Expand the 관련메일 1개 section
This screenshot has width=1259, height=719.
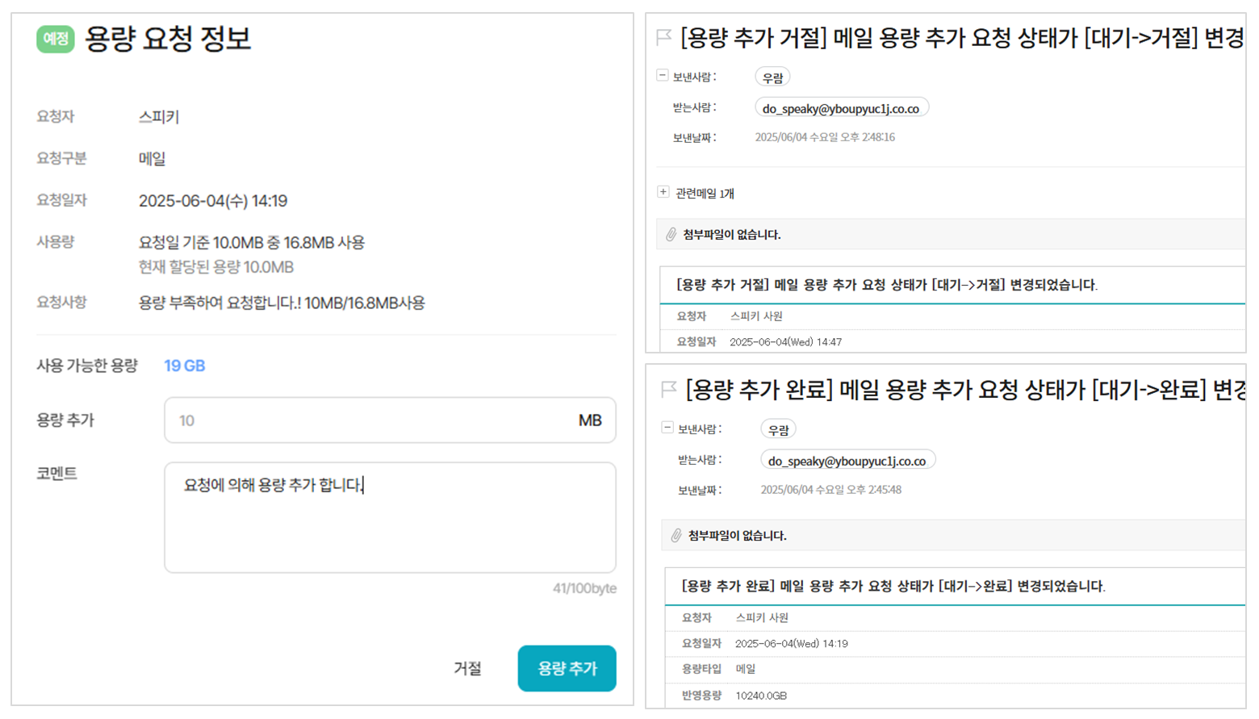pos(663,193)
